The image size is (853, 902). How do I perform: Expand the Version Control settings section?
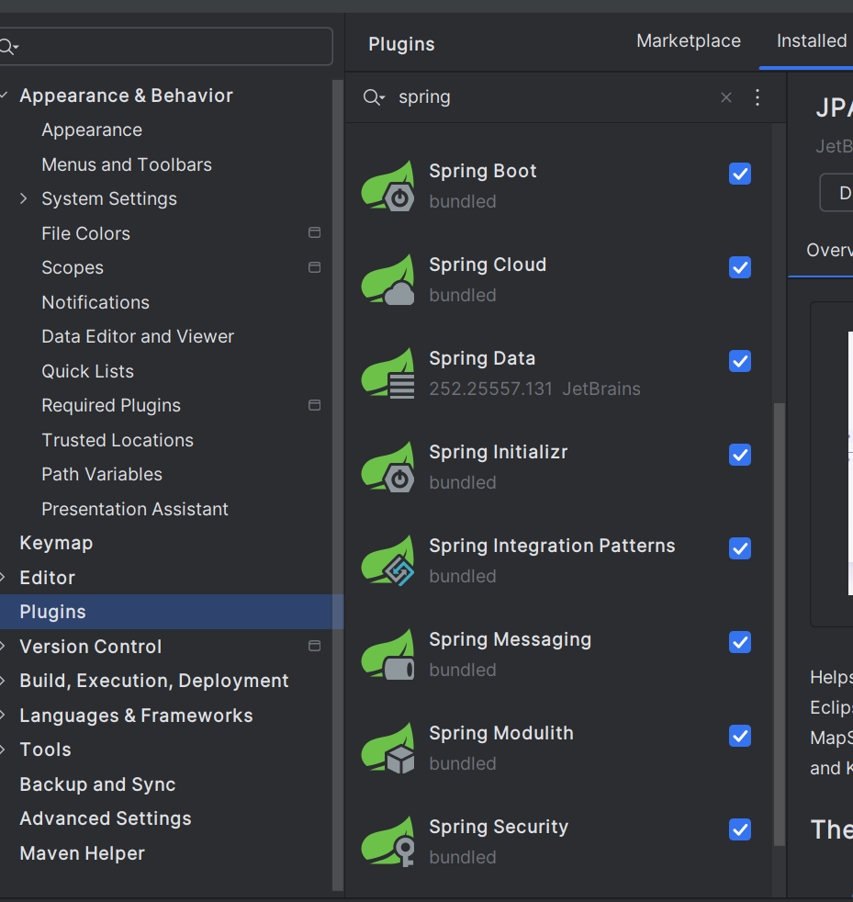click(x=4, y=647)
